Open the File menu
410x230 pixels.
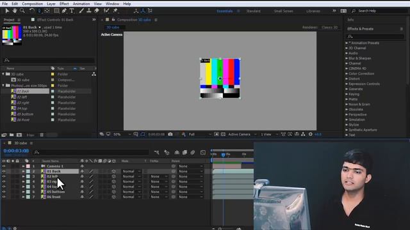(4, 4)
